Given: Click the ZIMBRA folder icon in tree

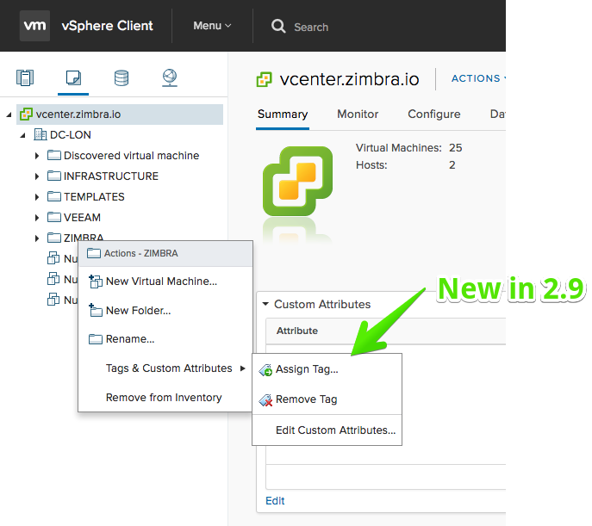Looking at the screenshot, I should coord(54,238).
